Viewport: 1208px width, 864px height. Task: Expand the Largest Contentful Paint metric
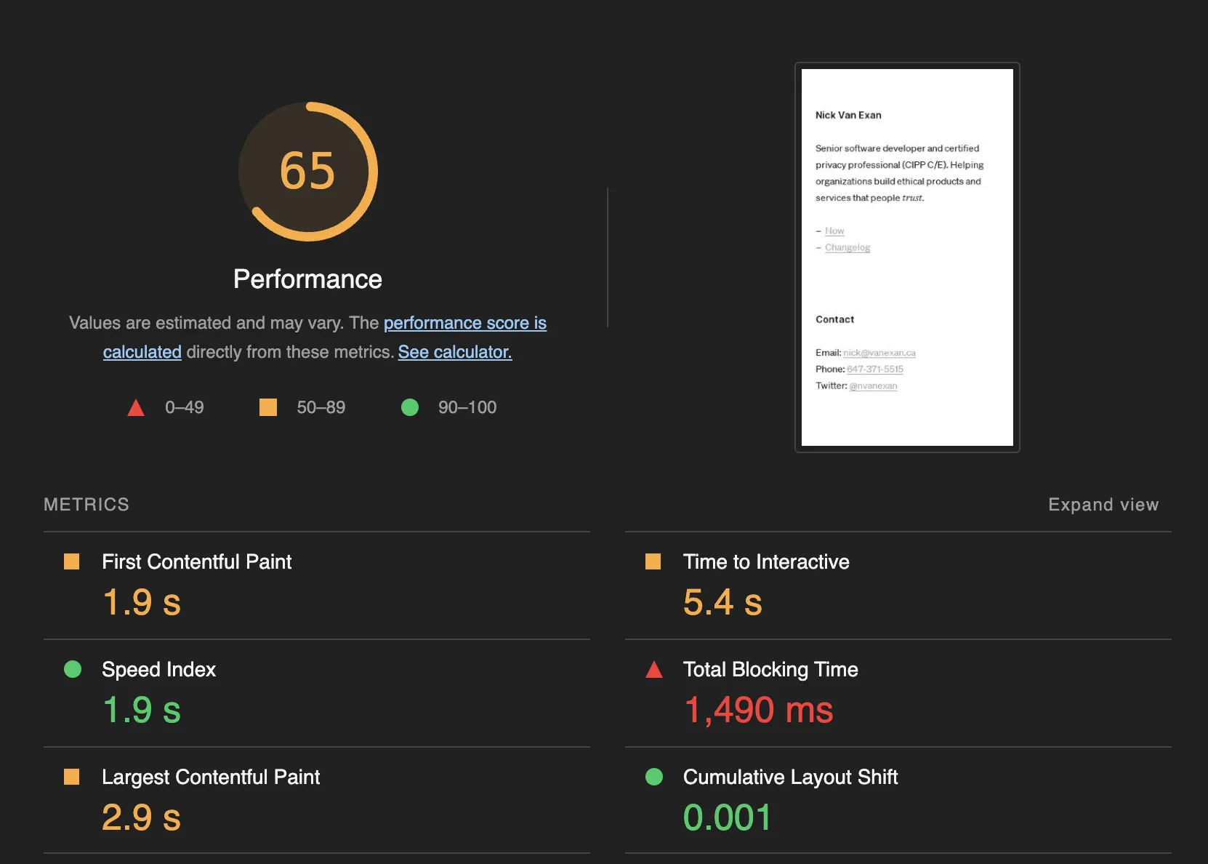pyautogui.click(x=317, y=801)
